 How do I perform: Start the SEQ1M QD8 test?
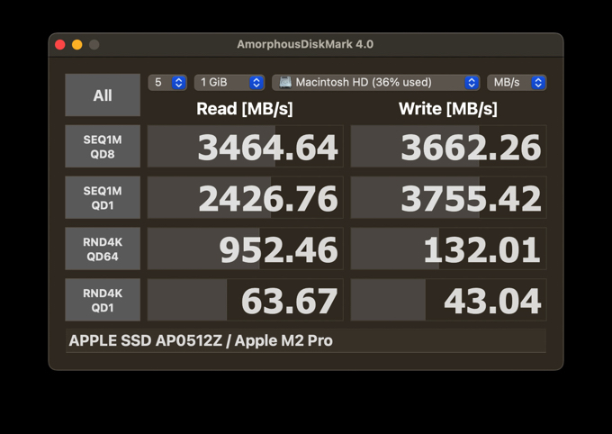103,147
